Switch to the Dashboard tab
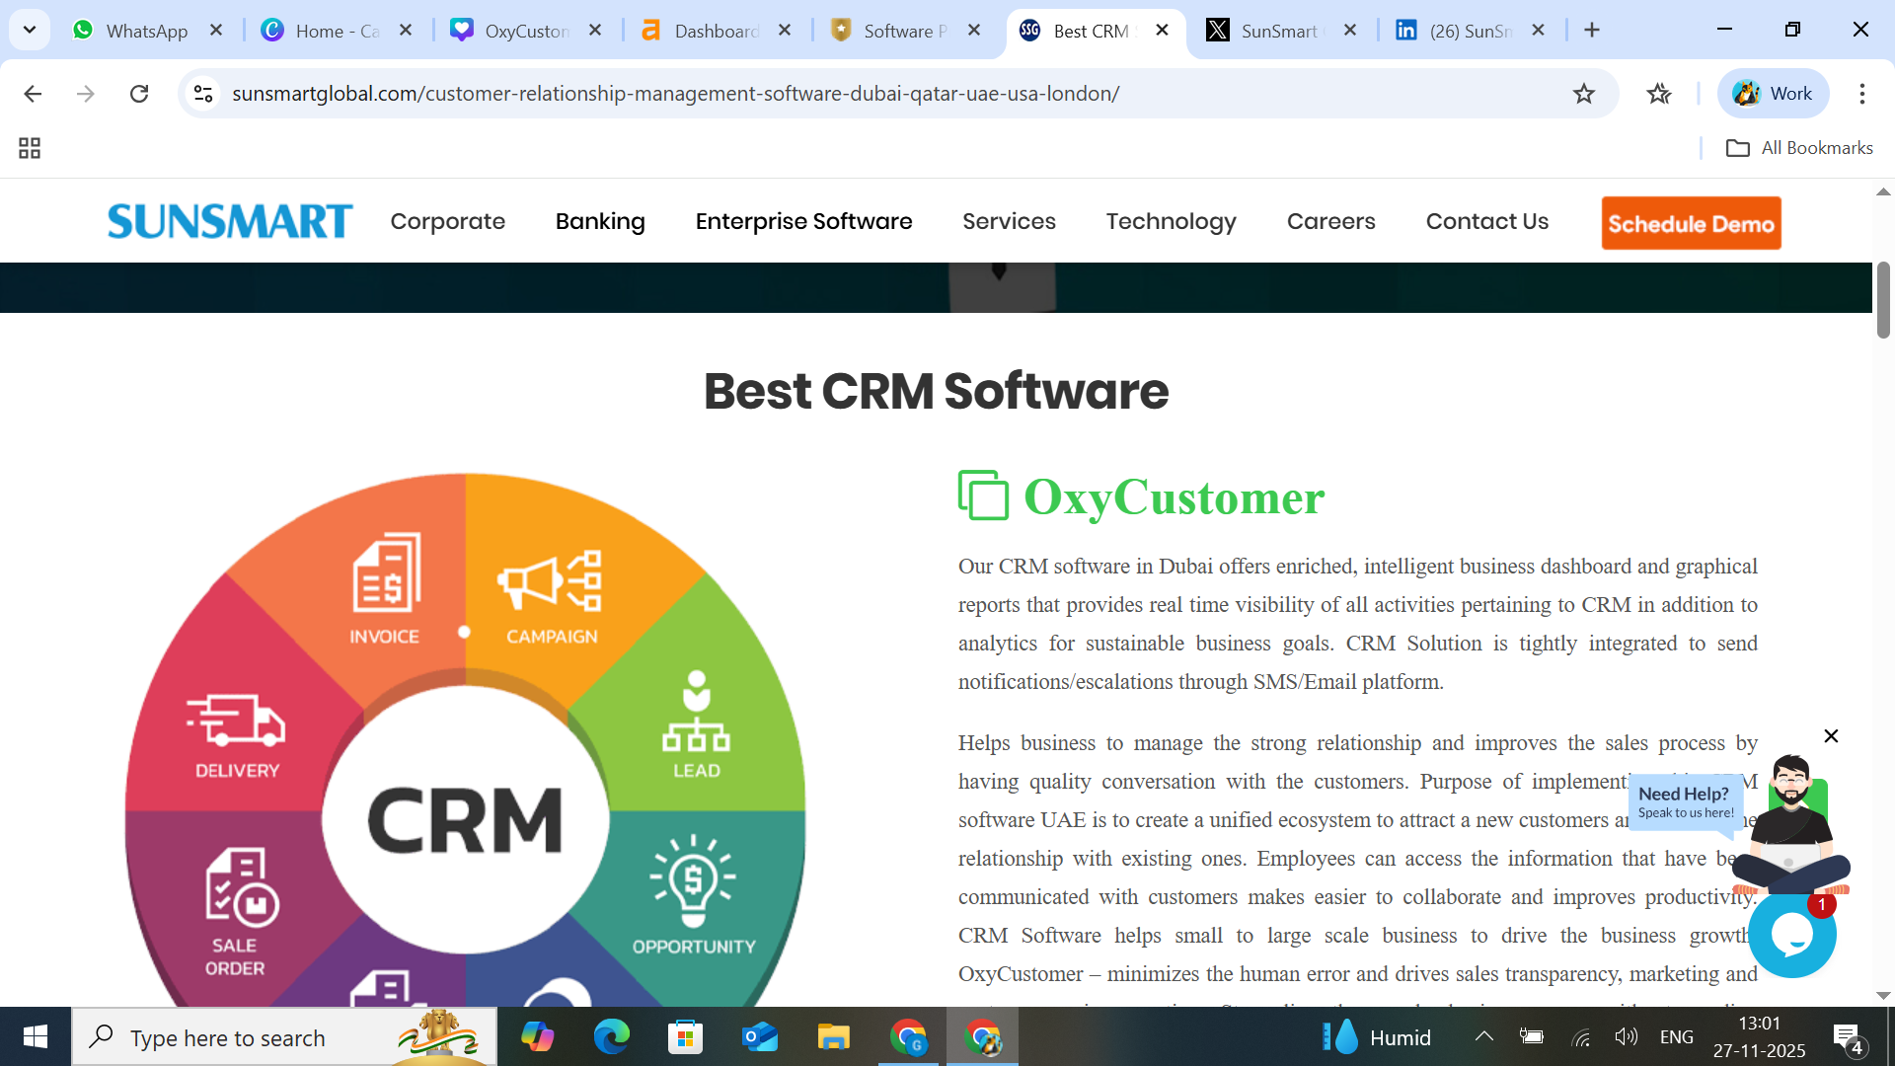This screenshot has height=1066, width=1895. pos(717,31)
